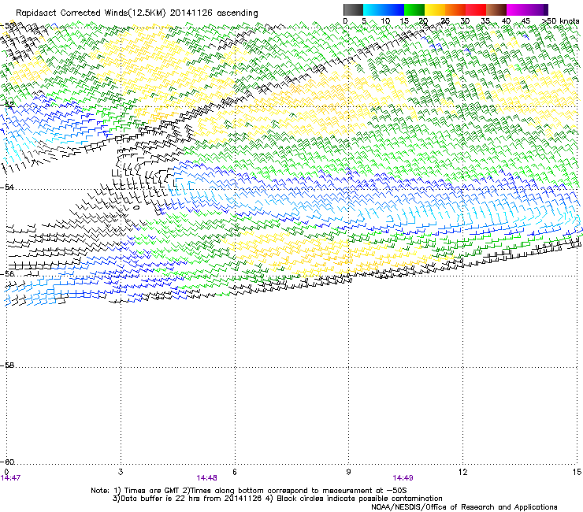
Task: Click the "30" label under the color bar
Action: click(465, 21)
